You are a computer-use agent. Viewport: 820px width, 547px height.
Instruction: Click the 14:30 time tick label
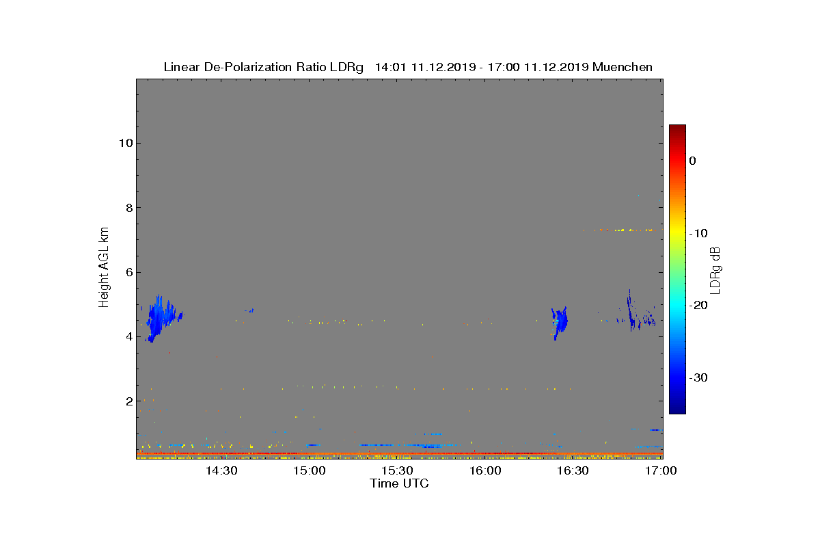221,470
